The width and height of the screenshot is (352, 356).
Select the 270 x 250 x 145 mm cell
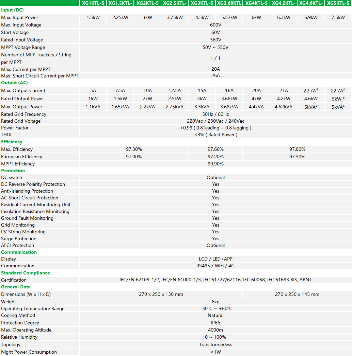click(297, 295)
